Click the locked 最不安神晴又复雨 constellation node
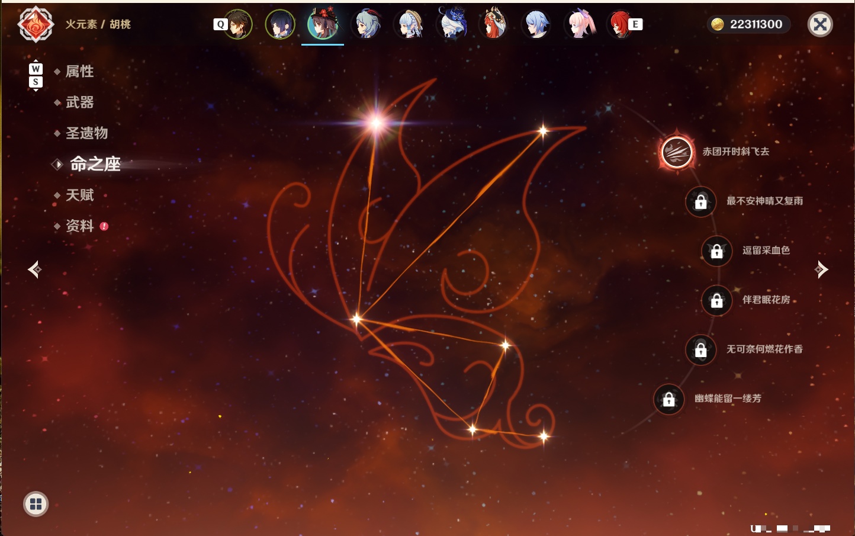This screenshot has width=855, height=536. click(701, 201)
